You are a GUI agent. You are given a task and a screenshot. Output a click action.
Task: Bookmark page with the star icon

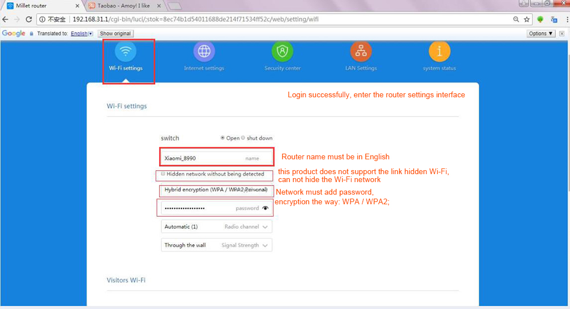pyautogui.click(x=526, y=19)
